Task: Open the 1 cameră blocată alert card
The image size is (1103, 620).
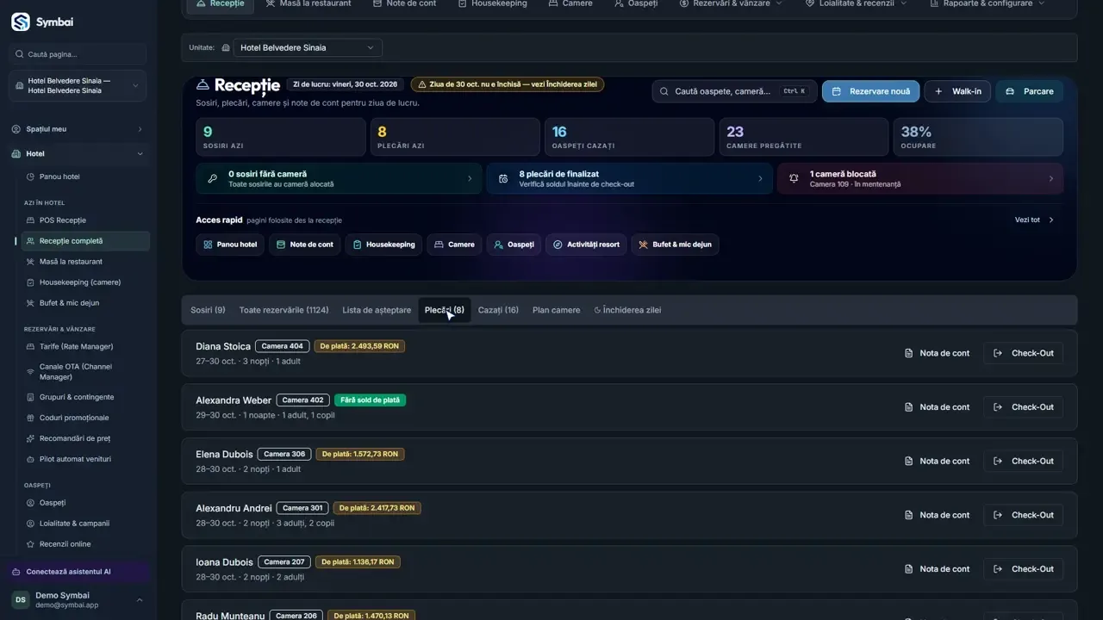Action: pos(920,178)
